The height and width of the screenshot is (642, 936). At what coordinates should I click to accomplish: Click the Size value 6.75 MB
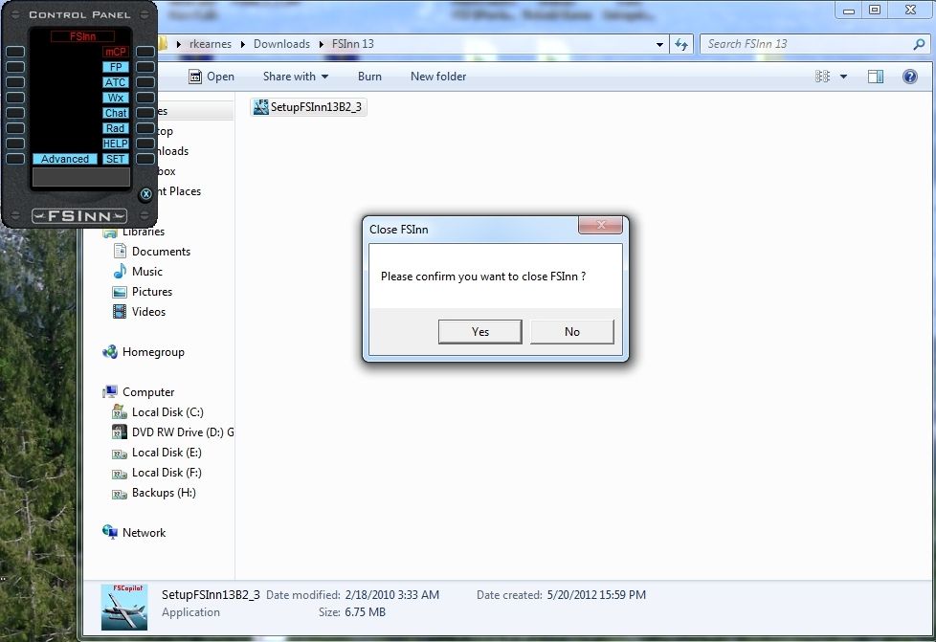coord(366,612)
